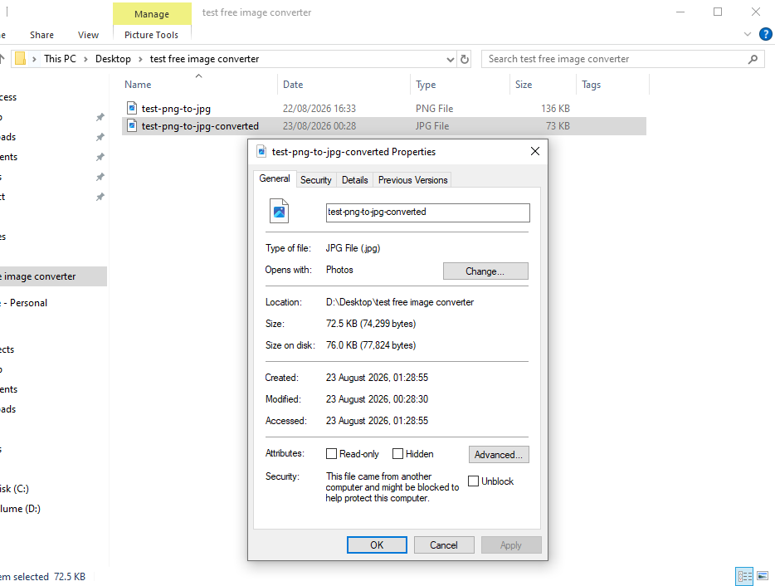Viewport: 775px width, 586px height.
Task: Expand chevron after This PC breadcrumb
Action: coord(85,59)
